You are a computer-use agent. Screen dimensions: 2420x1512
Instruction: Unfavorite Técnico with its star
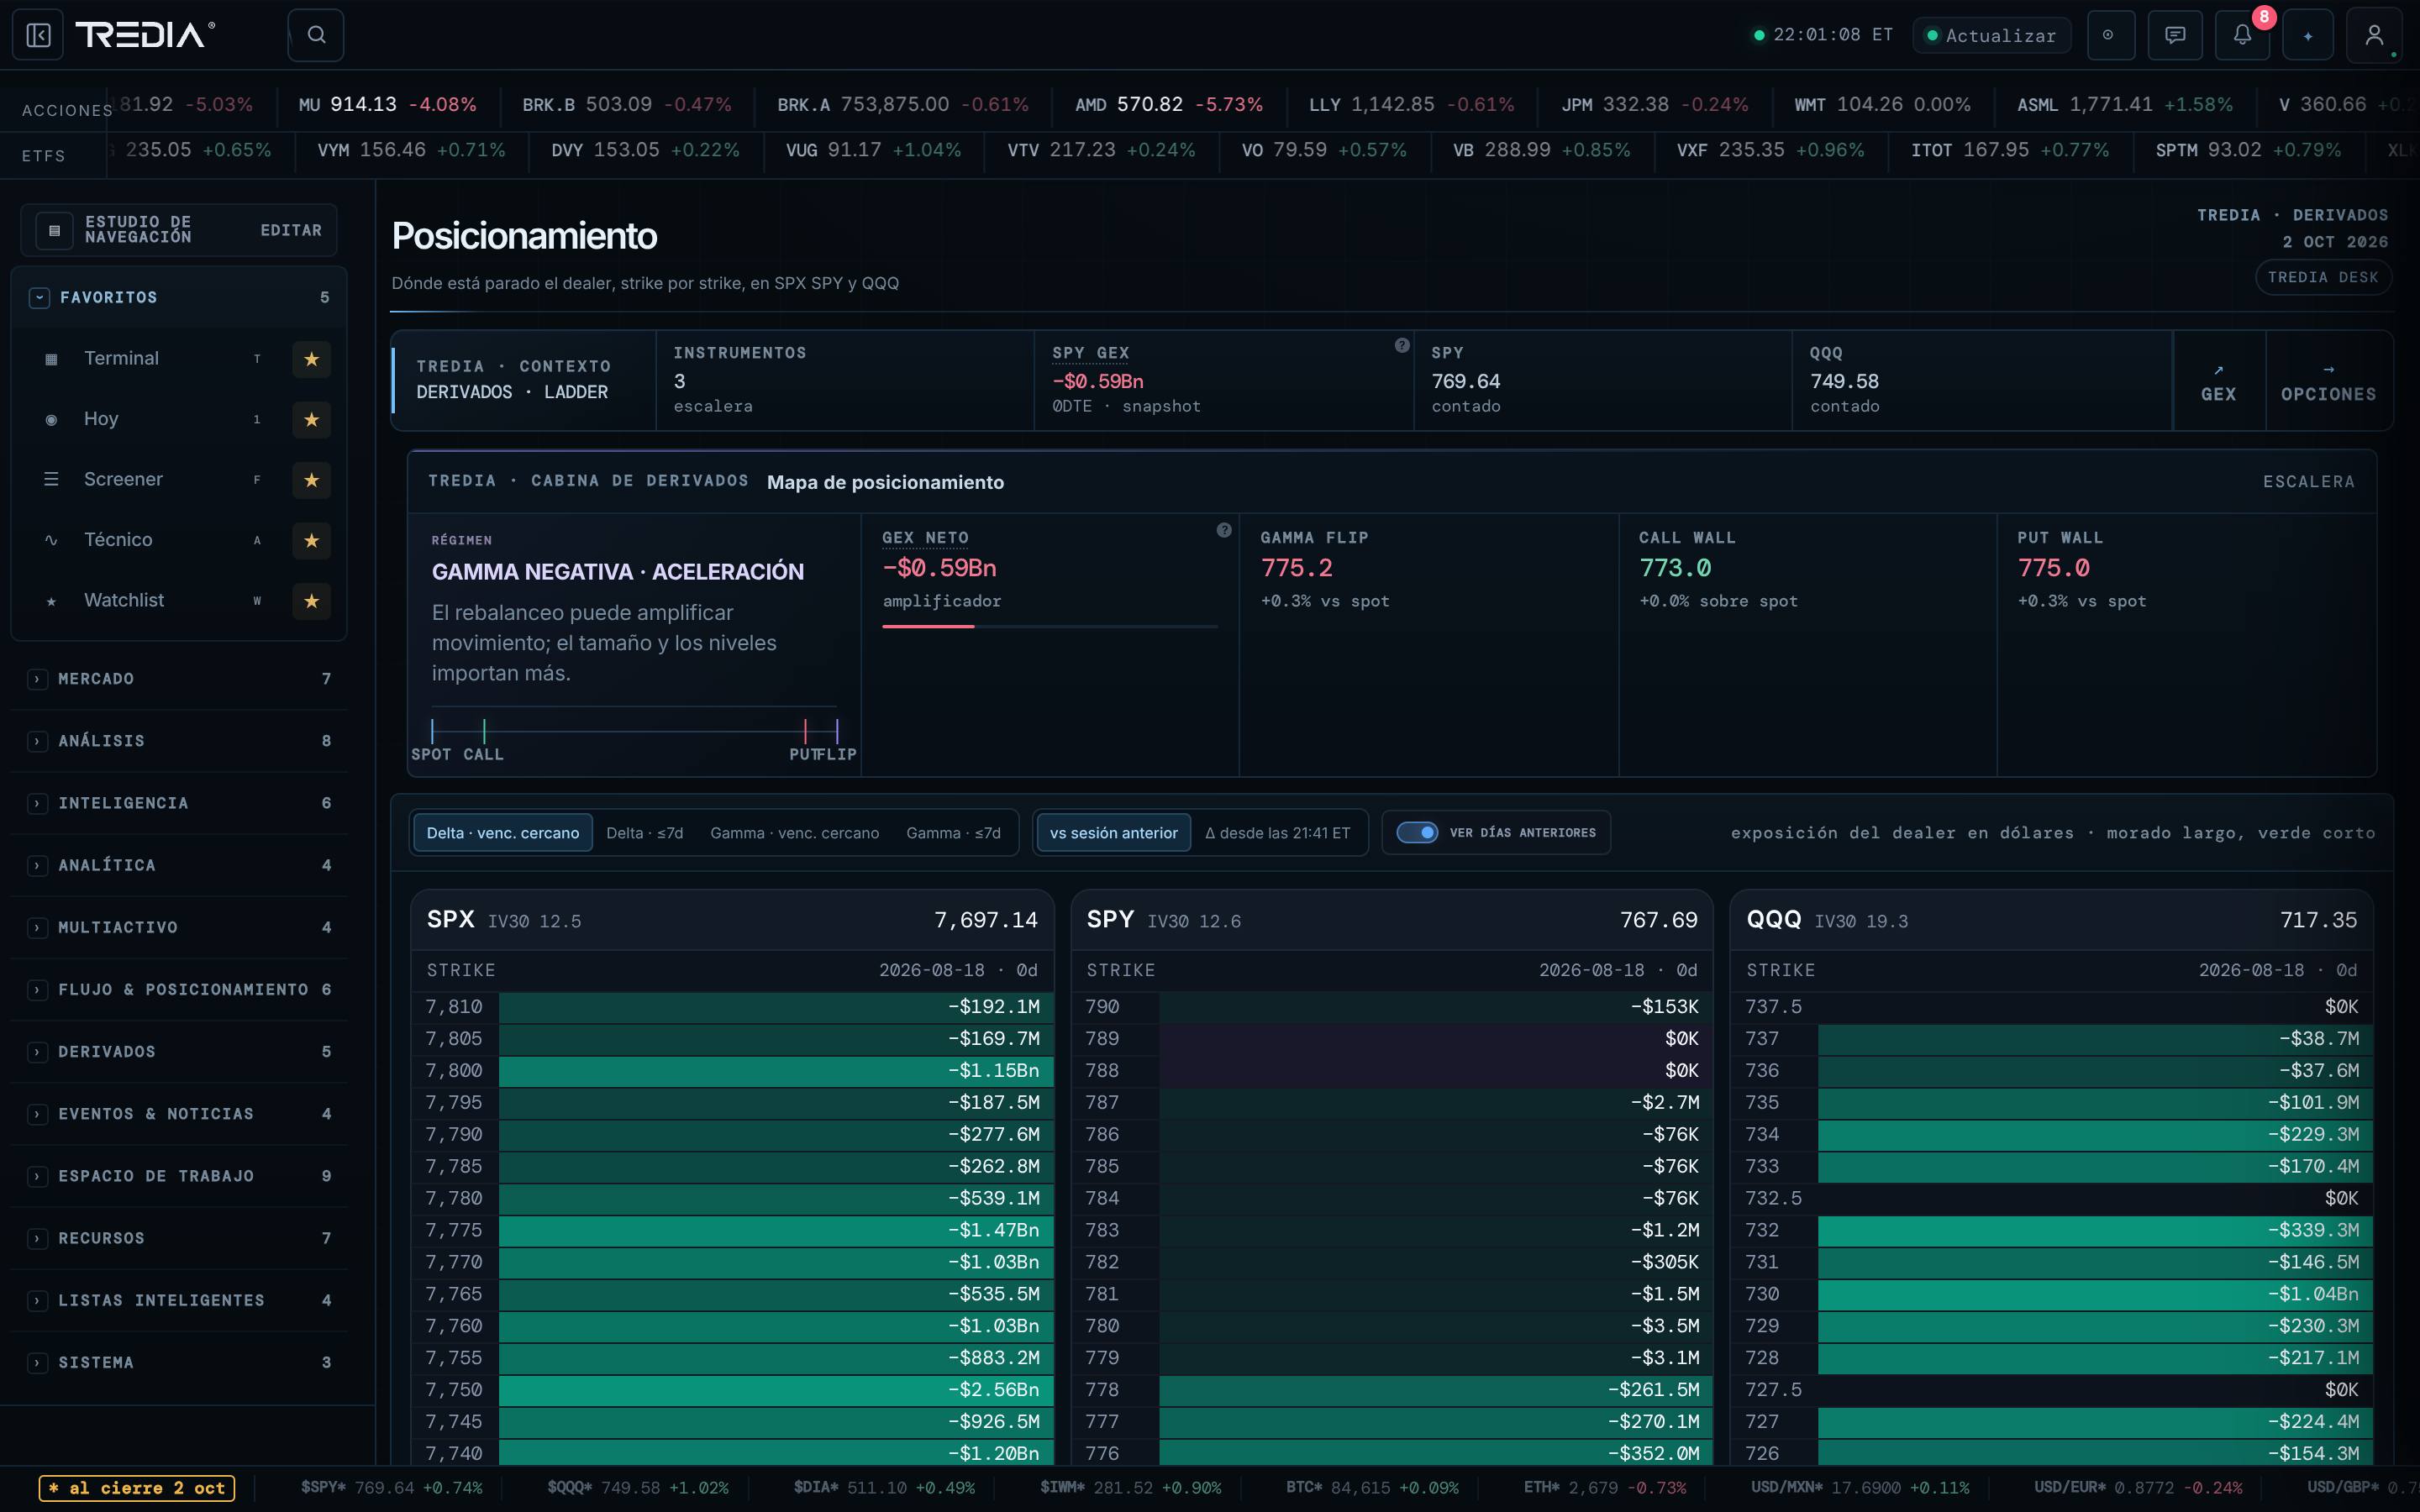[x=311, y=541]
